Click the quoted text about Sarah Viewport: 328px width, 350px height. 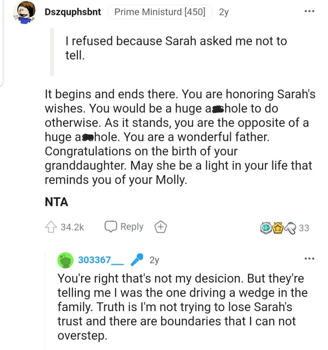coord(176,49)
